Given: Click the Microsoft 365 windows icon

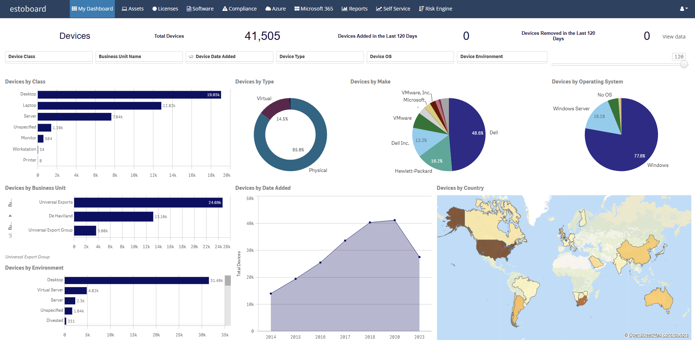Looking at the screenshot, I should (x=297, y=9).
